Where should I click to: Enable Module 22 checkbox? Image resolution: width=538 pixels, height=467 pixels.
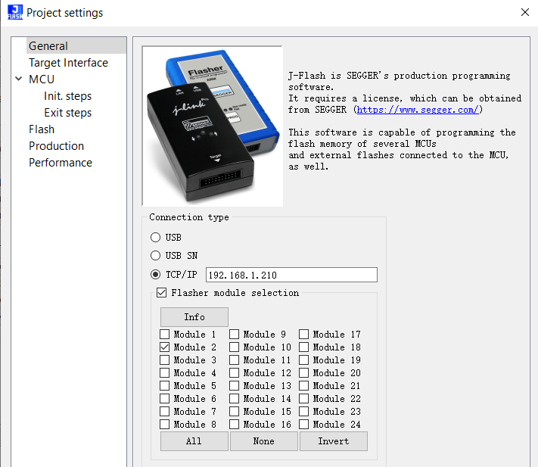[304, 398]
